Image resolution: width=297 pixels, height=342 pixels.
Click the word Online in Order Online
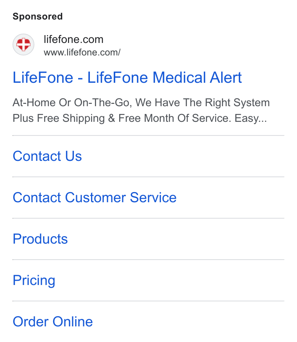(x=73, y=322)
